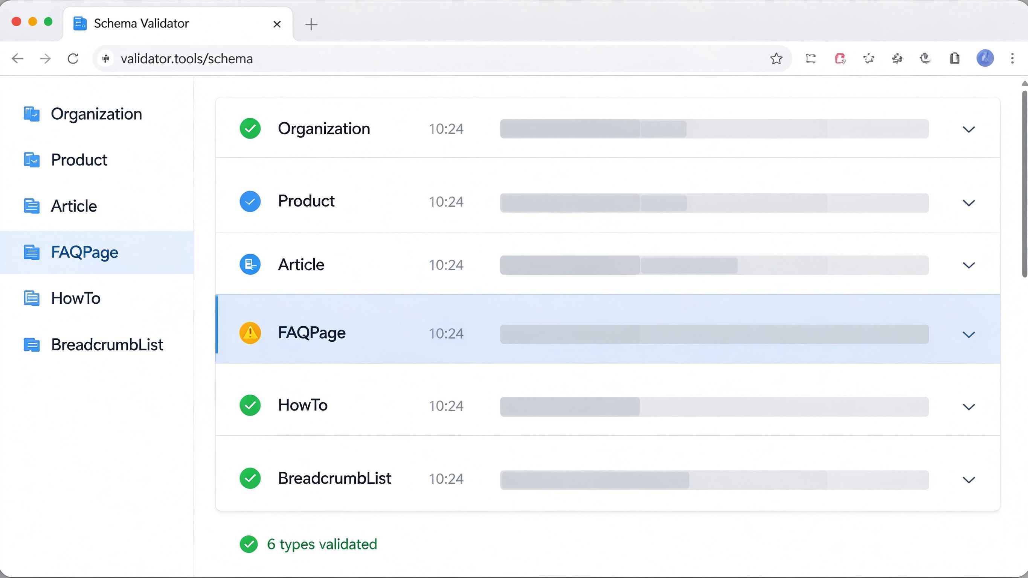Click the Organization row progress bar

pyautogui.click(x=714, y=129)
